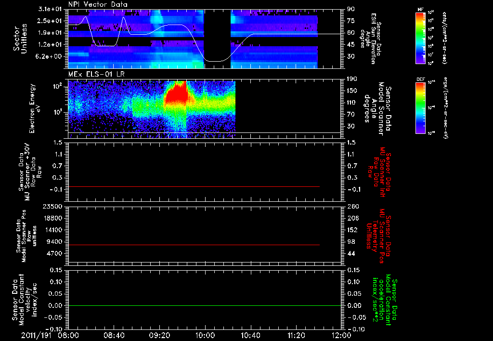This screenshot has height=341, width=493.
Task: Click the red high-flux burst in electron spectrogram
Action: [x=176, y=93]
